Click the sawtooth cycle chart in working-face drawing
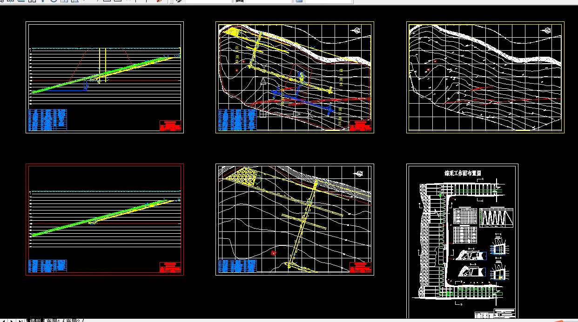 pyautogui.click(x=497, y=217)
